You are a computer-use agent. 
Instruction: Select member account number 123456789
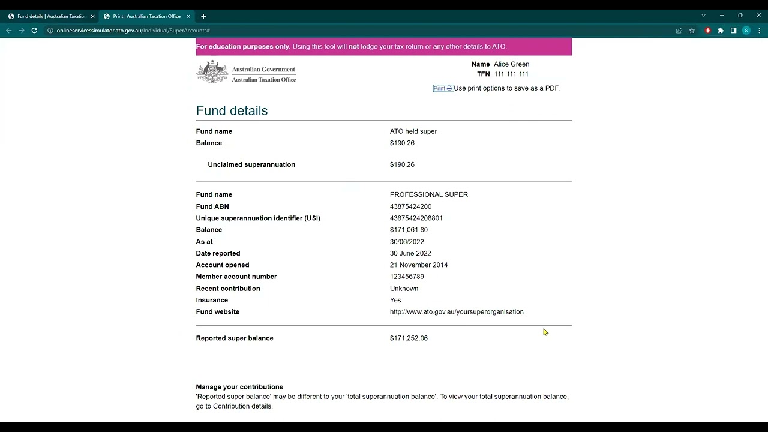pyautogui.click(x=407, y=277)
